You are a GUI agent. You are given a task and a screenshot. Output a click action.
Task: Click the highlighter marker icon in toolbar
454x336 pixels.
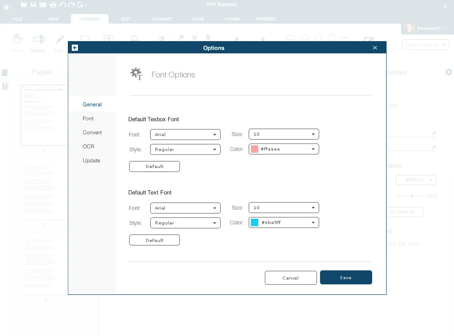181,37
